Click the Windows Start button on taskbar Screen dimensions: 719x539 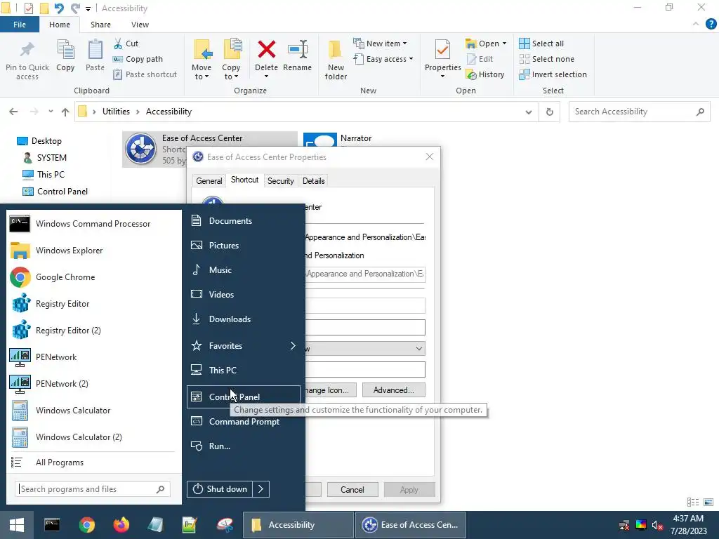point(17,525)
